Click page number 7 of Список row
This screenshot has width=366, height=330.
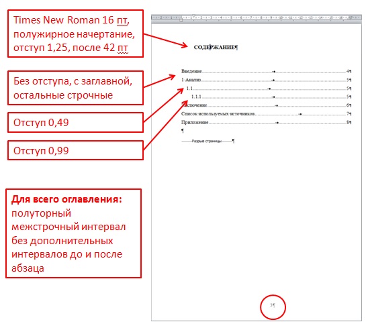click(x=348, y=114)
